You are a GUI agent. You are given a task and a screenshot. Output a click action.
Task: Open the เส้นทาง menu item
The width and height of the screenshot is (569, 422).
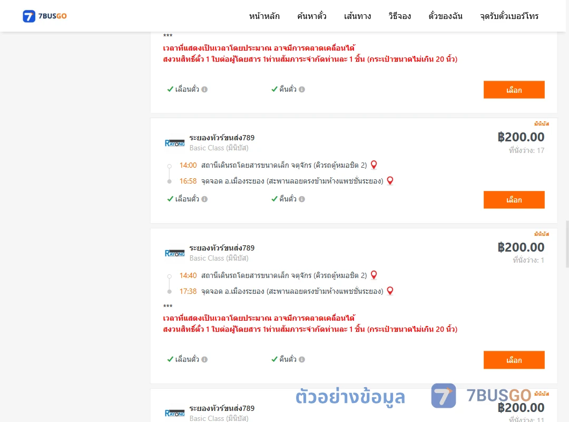[x=357, y=16]
